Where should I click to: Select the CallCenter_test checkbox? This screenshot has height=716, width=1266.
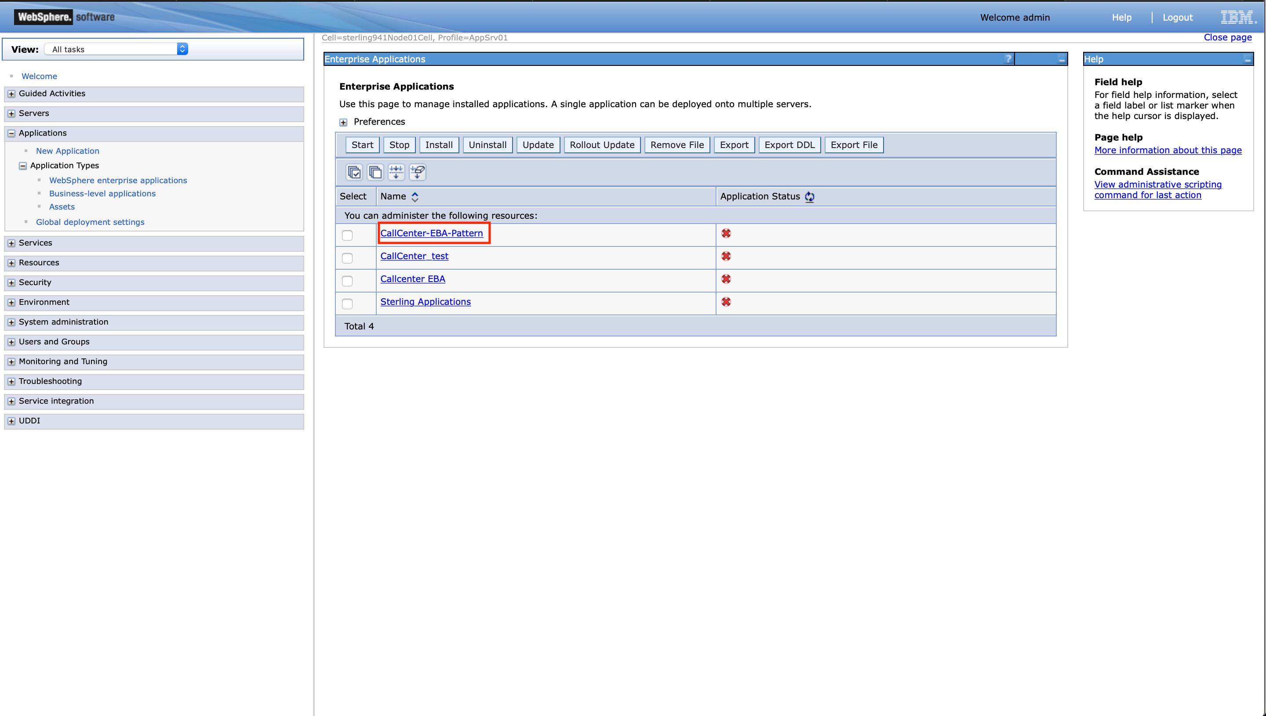click(347, 258)
